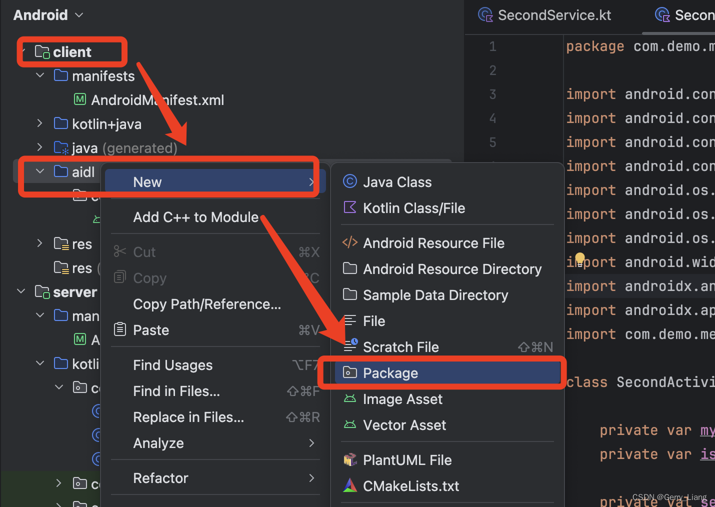
Task: Click the java generated folder icon
Action: tap(61, 147)
